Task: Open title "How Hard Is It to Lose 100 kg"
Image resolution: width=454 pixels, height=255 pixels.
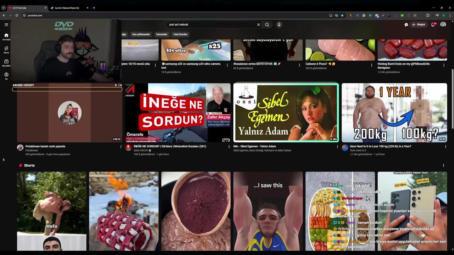Action: click(381, 146)
